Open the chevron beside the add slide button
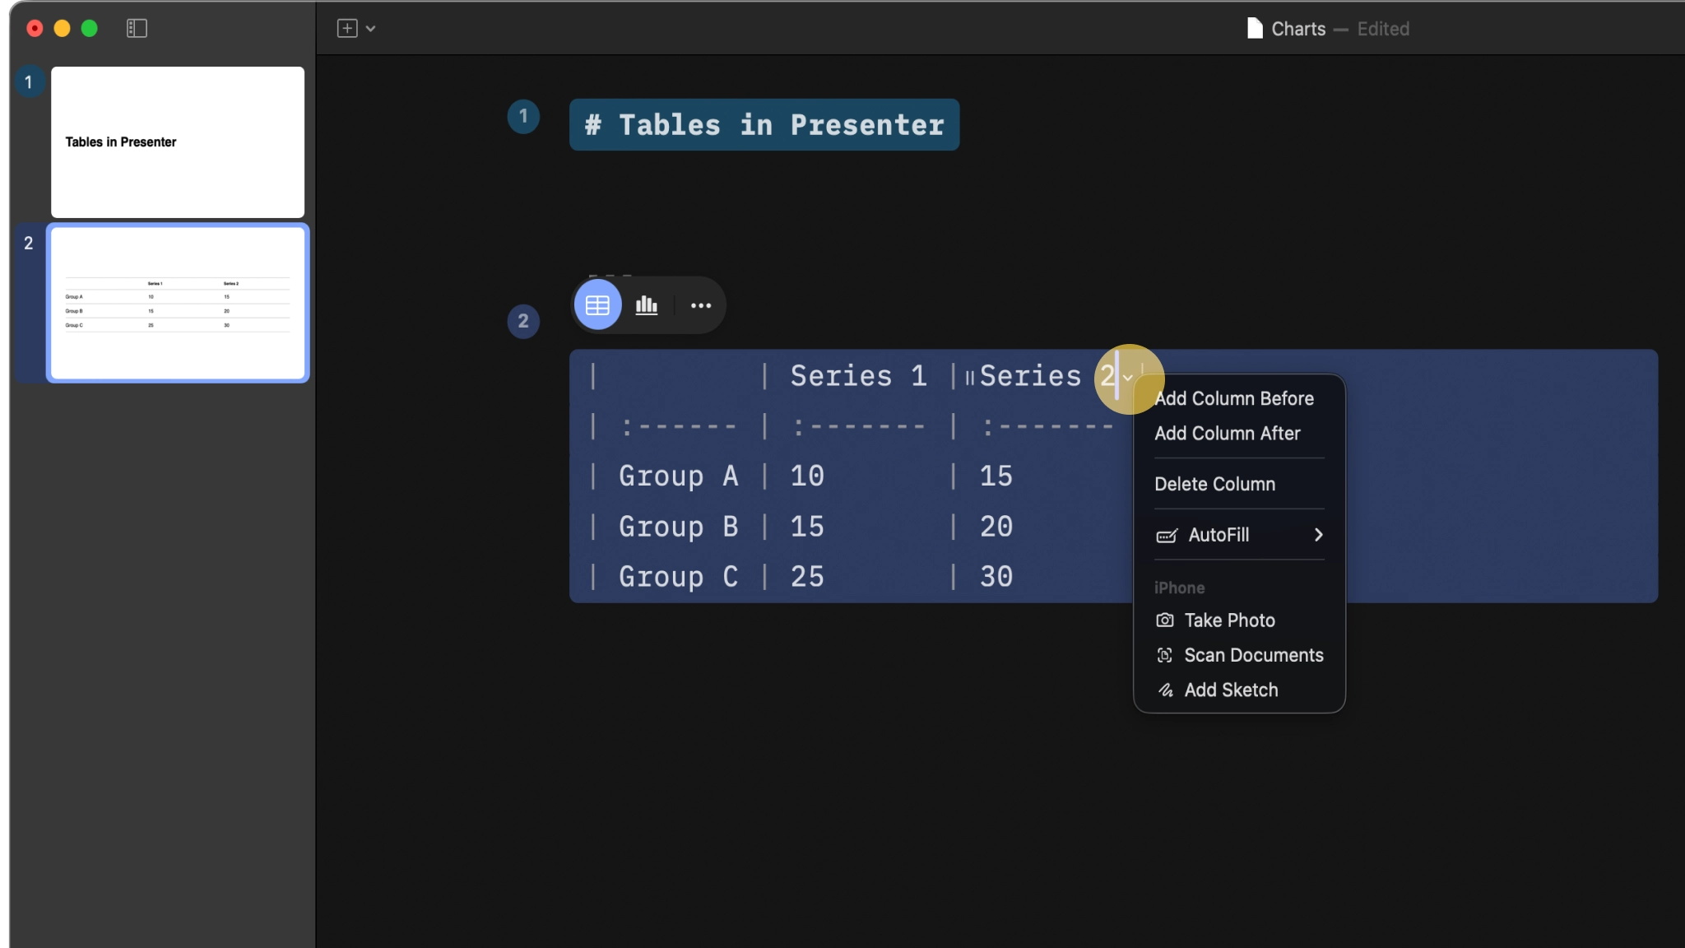Viewport: 1685px width, 948px height. pyautogui.click(x=370, y=29)
